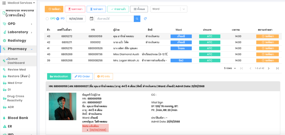Click the refresh icon beside search

pyautogui.click(x=145, y=19)
